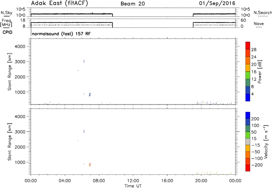Click the '08:00' time tick label
272x188 pixels.
(99, 181)
